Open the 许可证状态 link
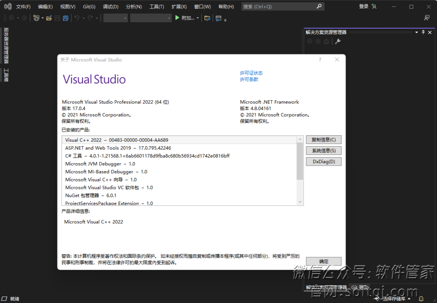This screenshot has height=303, width=437. [251, 73]
